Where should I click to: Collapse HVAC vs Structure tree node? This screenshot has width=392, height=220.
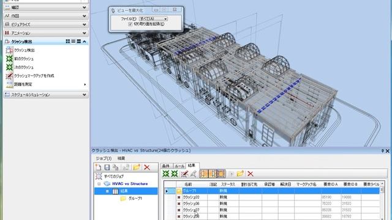(x=99, y=184)
